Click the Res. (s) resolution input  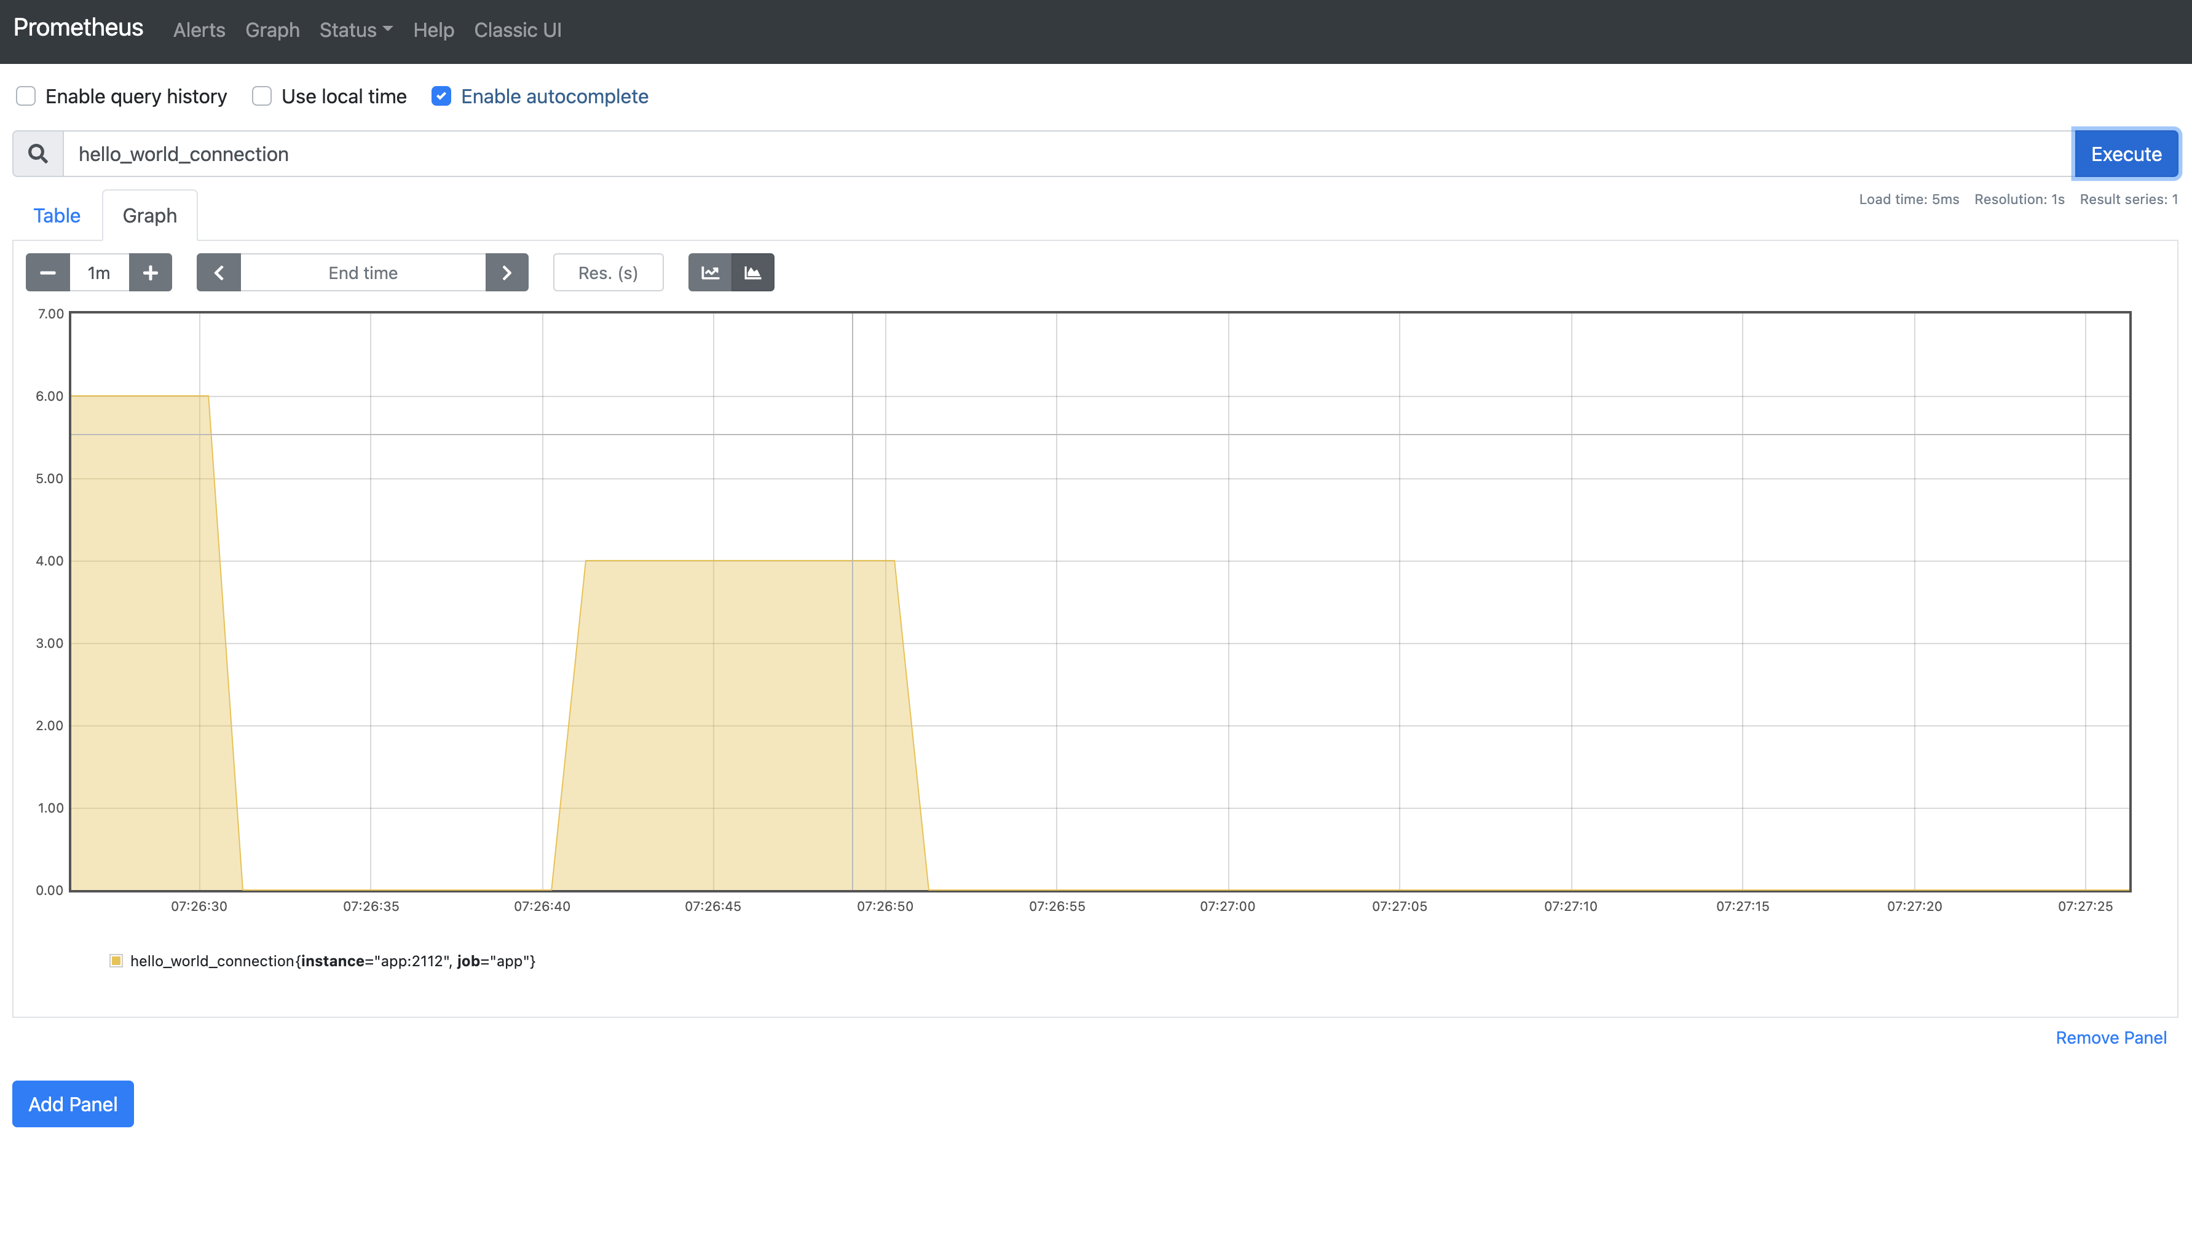607,272
